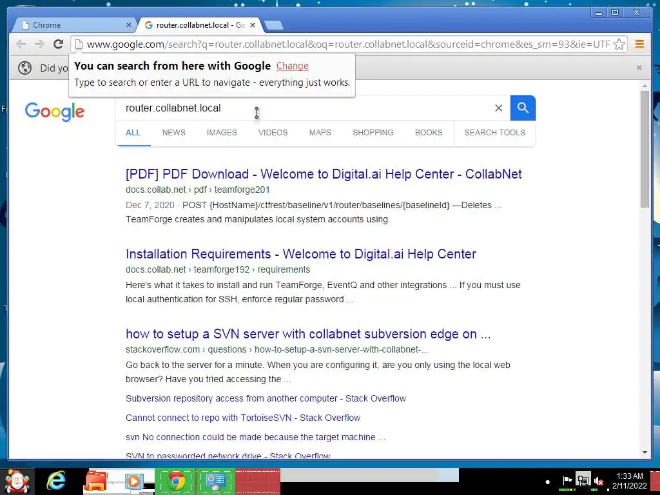
Task: Click the scrollbar down arrow
Action: 645,453
